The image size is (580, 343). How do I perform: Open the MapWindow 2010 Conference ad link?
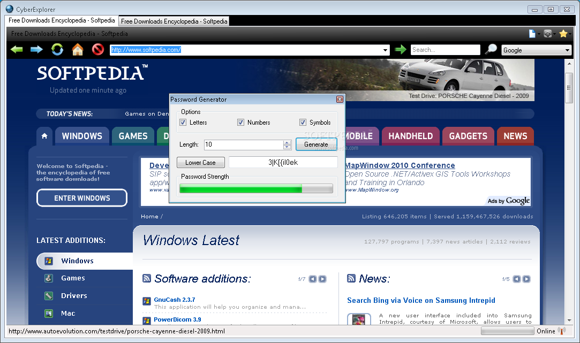click(400, 165)
